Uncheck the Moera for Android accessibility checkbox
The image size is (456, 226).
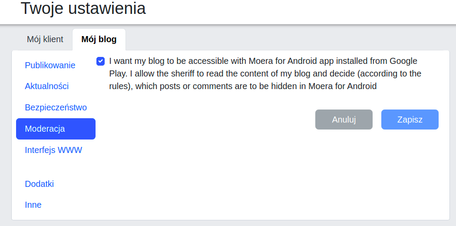pyautogui.click(x=100, y=61)
